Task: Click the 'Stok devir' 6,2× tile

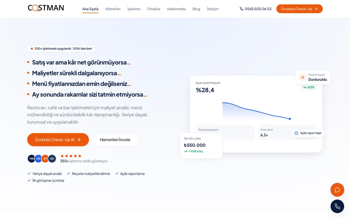Action: (x=287, y=133)
